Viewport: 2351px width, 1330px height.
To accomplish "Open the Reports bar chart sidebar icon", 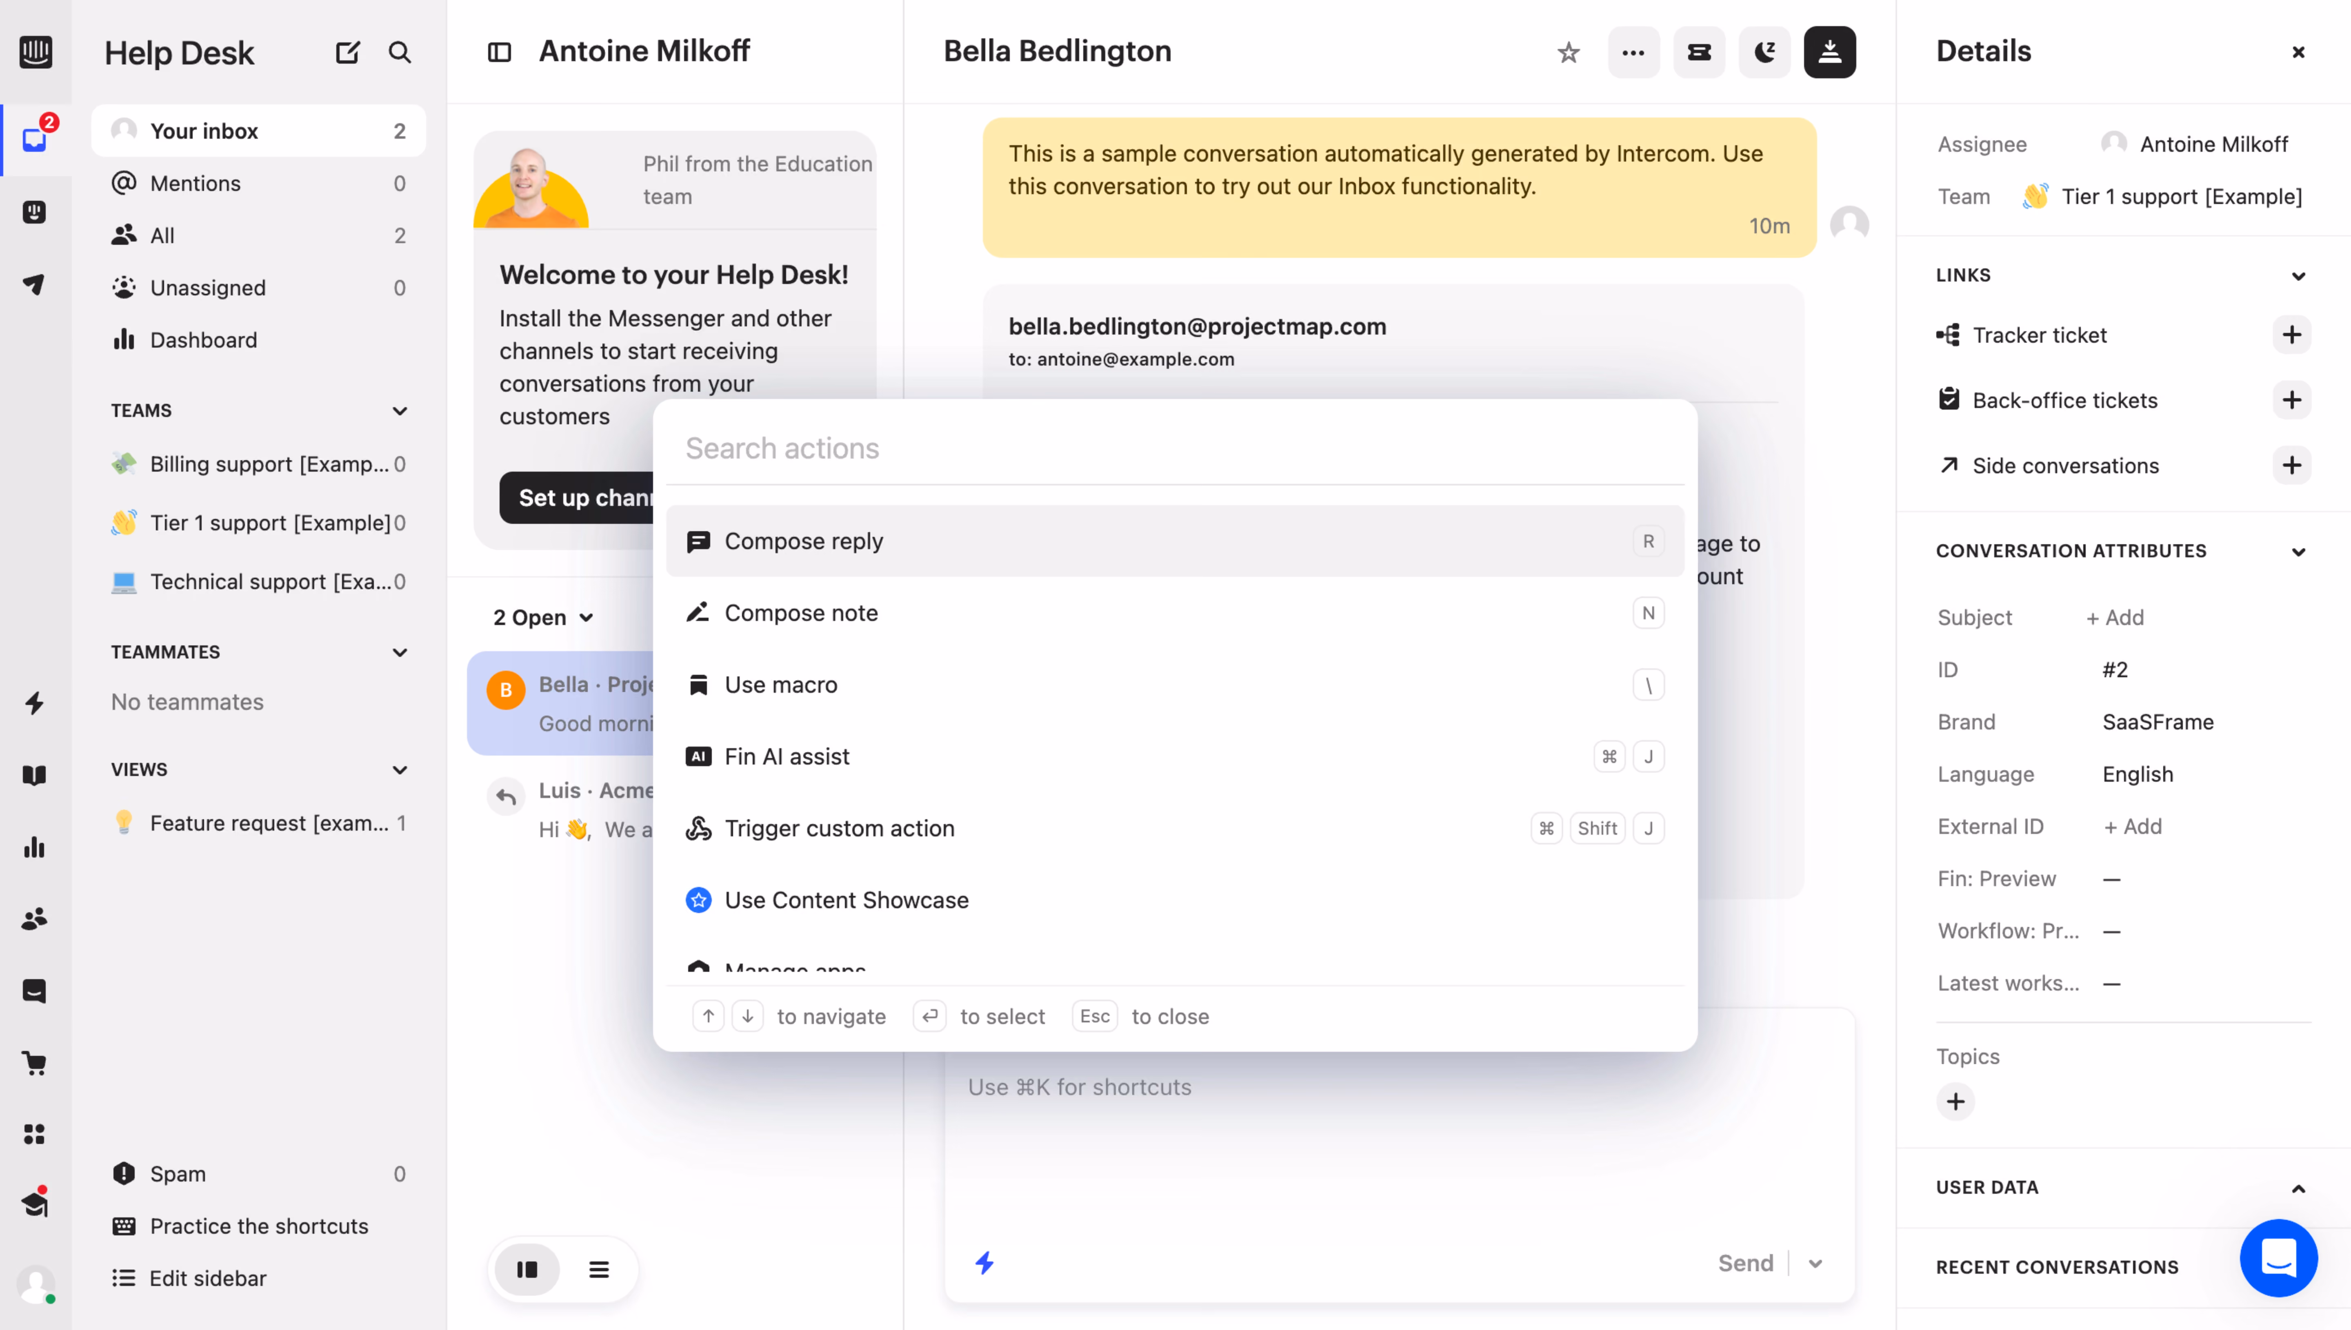I will click(x=35, y=847).
